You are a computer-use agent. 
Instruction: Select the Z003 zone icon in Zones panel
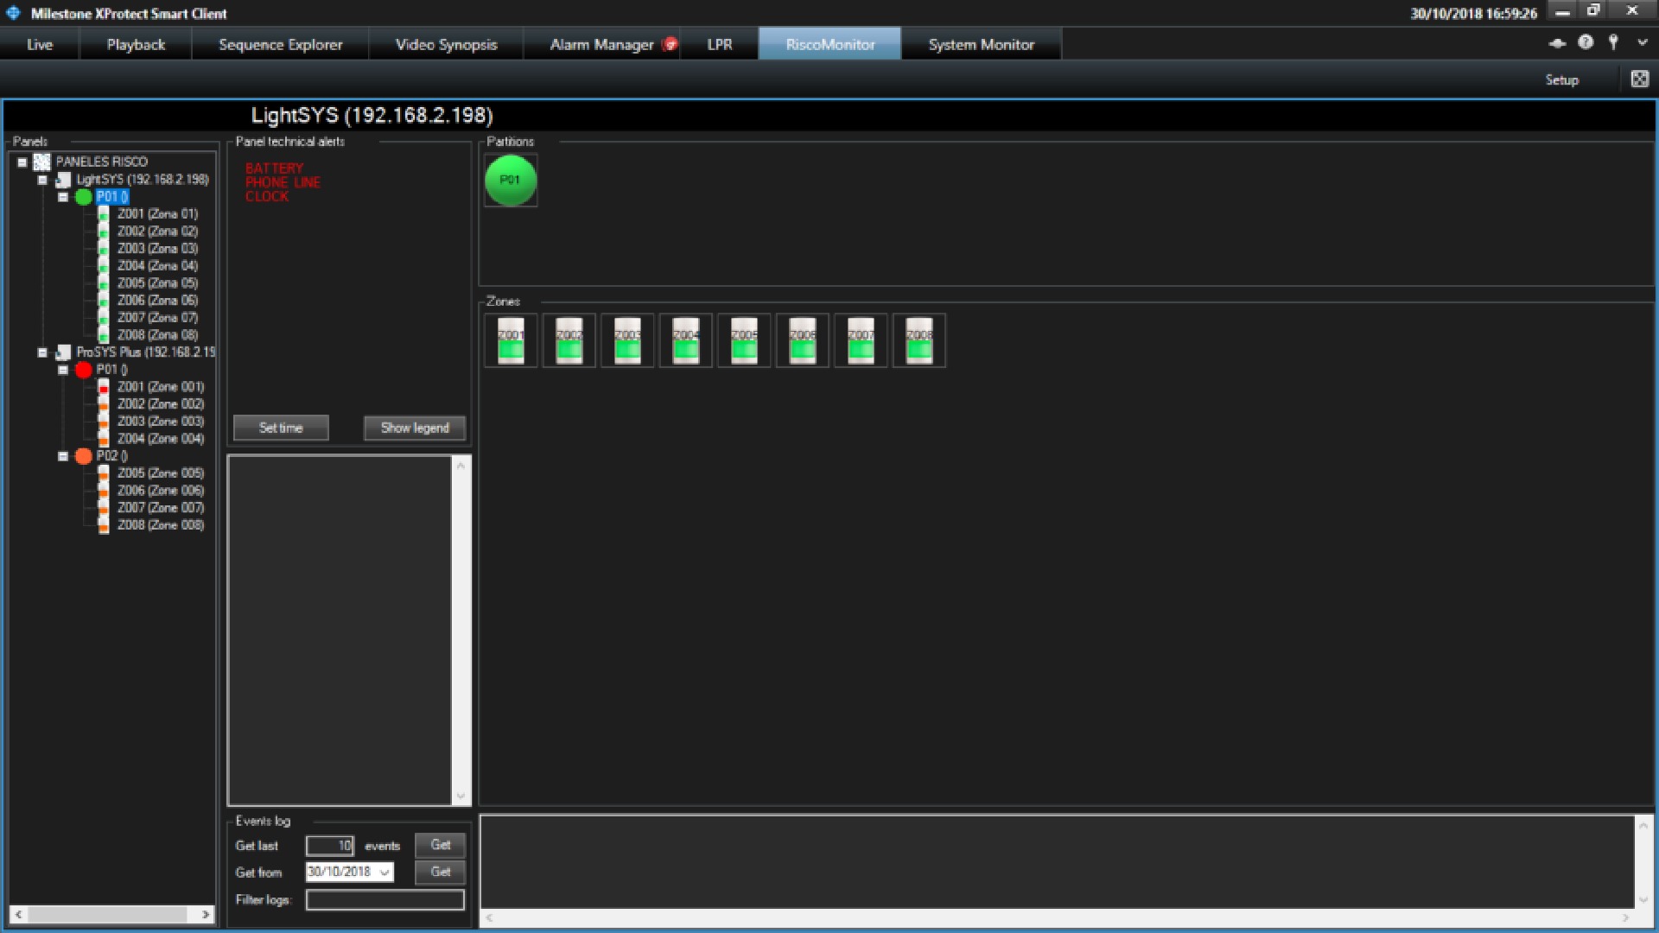click(627, 340)
